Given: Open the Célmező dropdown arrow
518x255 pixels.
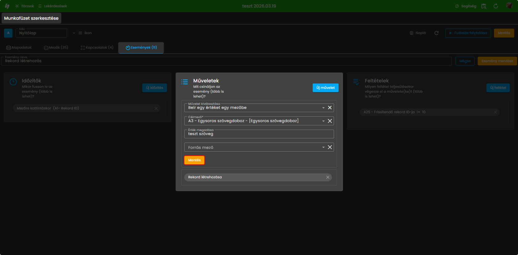Looking at the screenshot, I should point(323,121).
